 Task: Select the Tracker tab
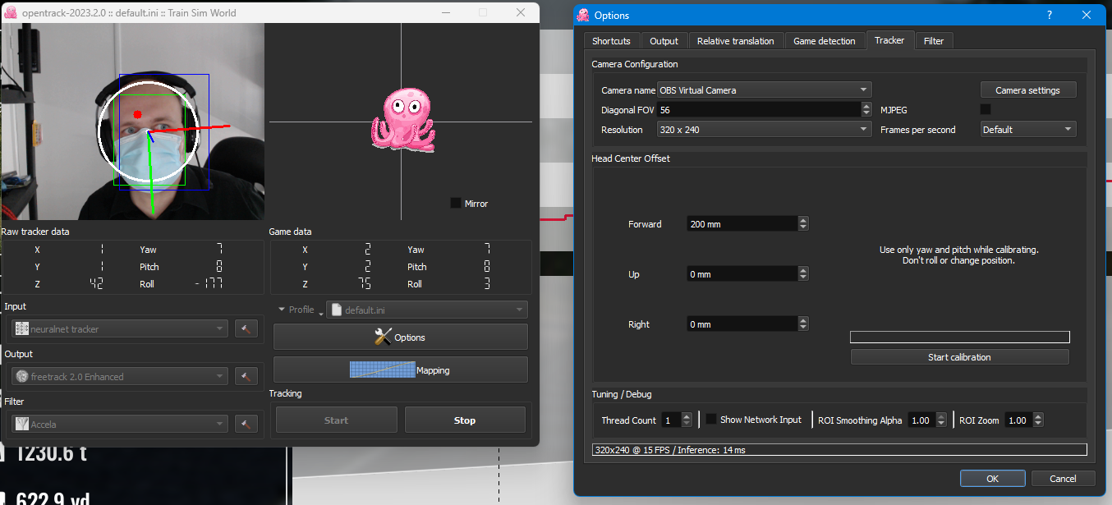(x=889, y=39)
